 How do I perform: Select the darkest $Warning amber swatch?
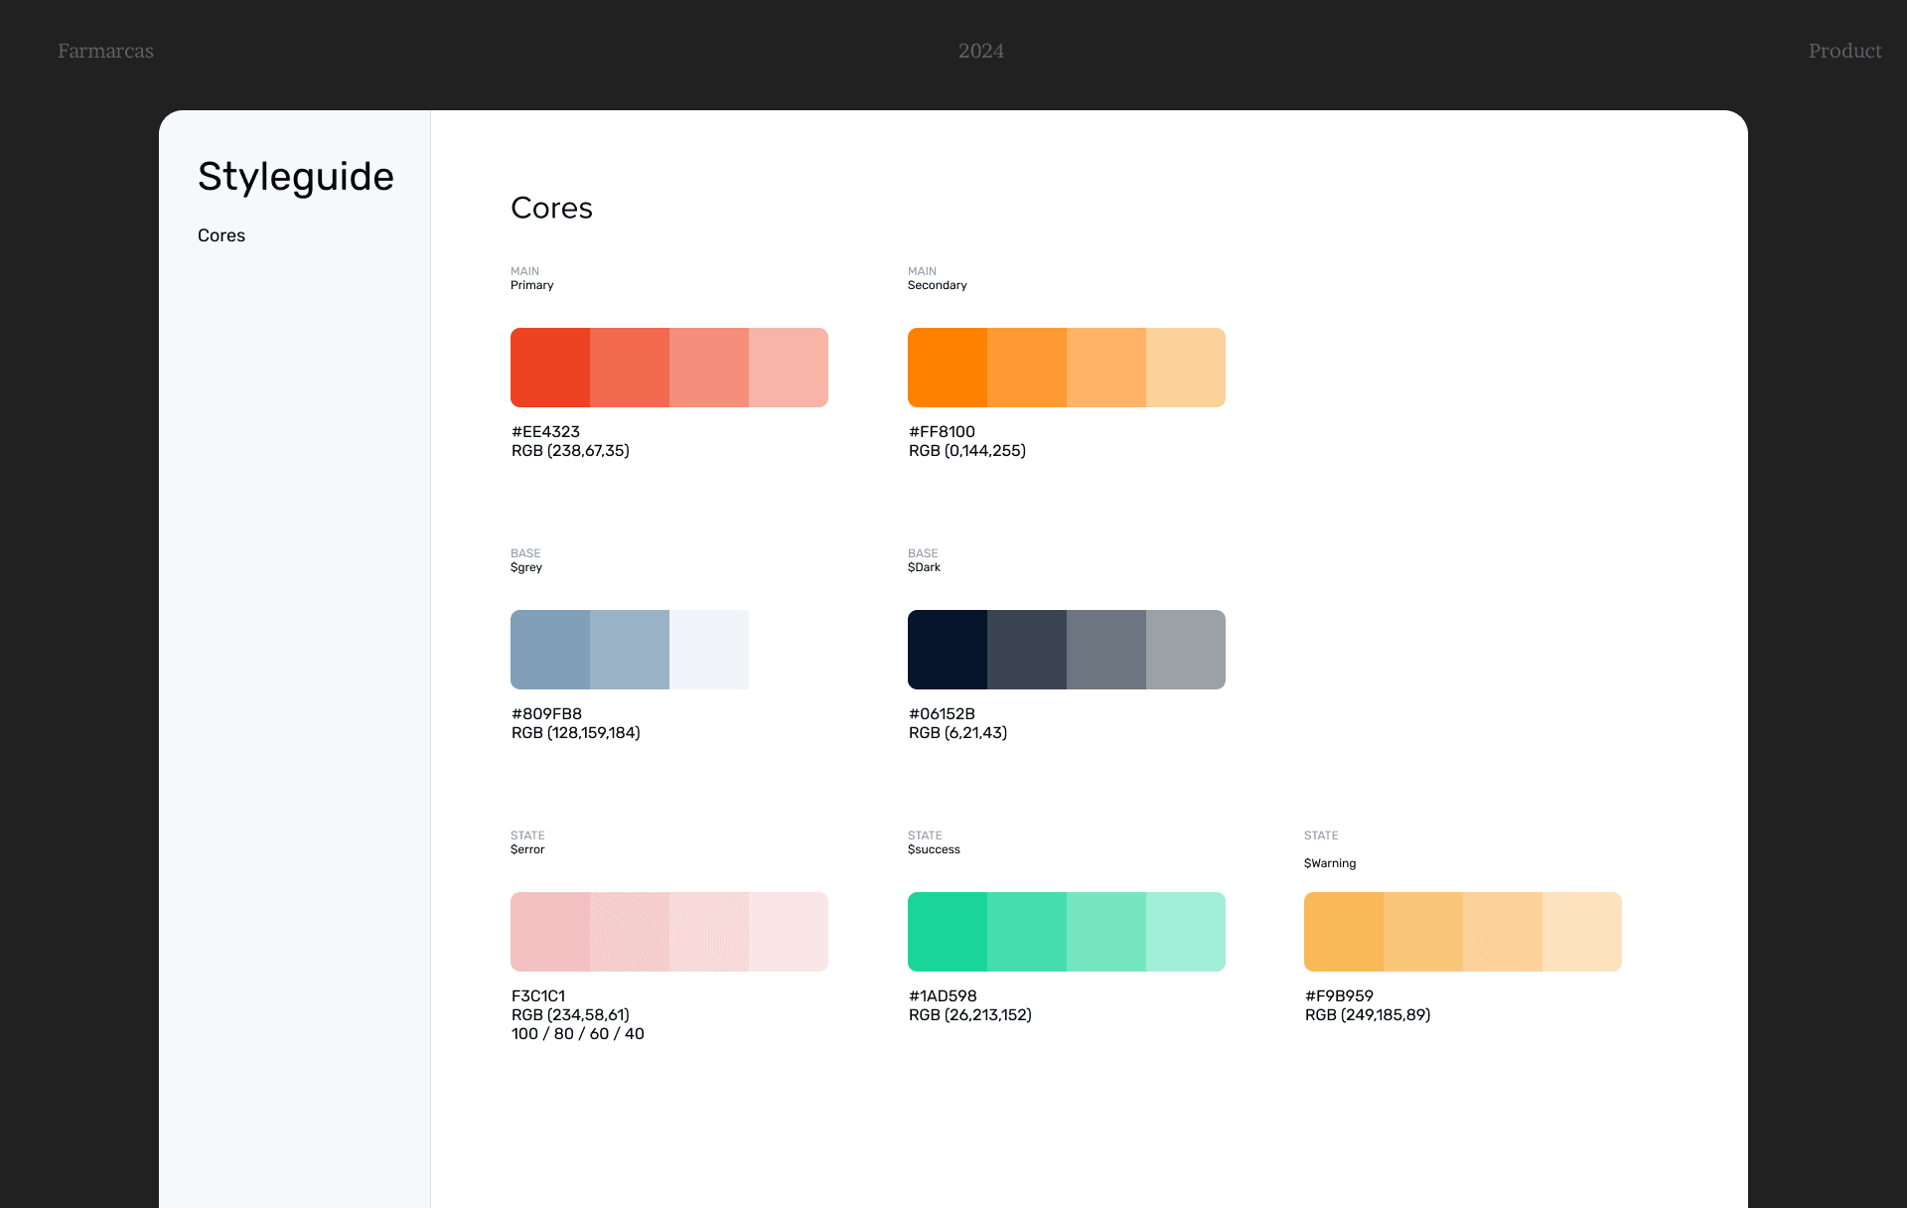1344,932
